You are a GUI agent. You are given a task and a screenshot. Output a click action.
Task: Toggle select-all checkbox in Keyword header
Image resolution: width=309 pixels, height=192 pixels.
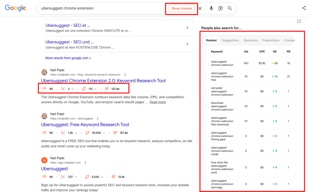click(207, 51)
